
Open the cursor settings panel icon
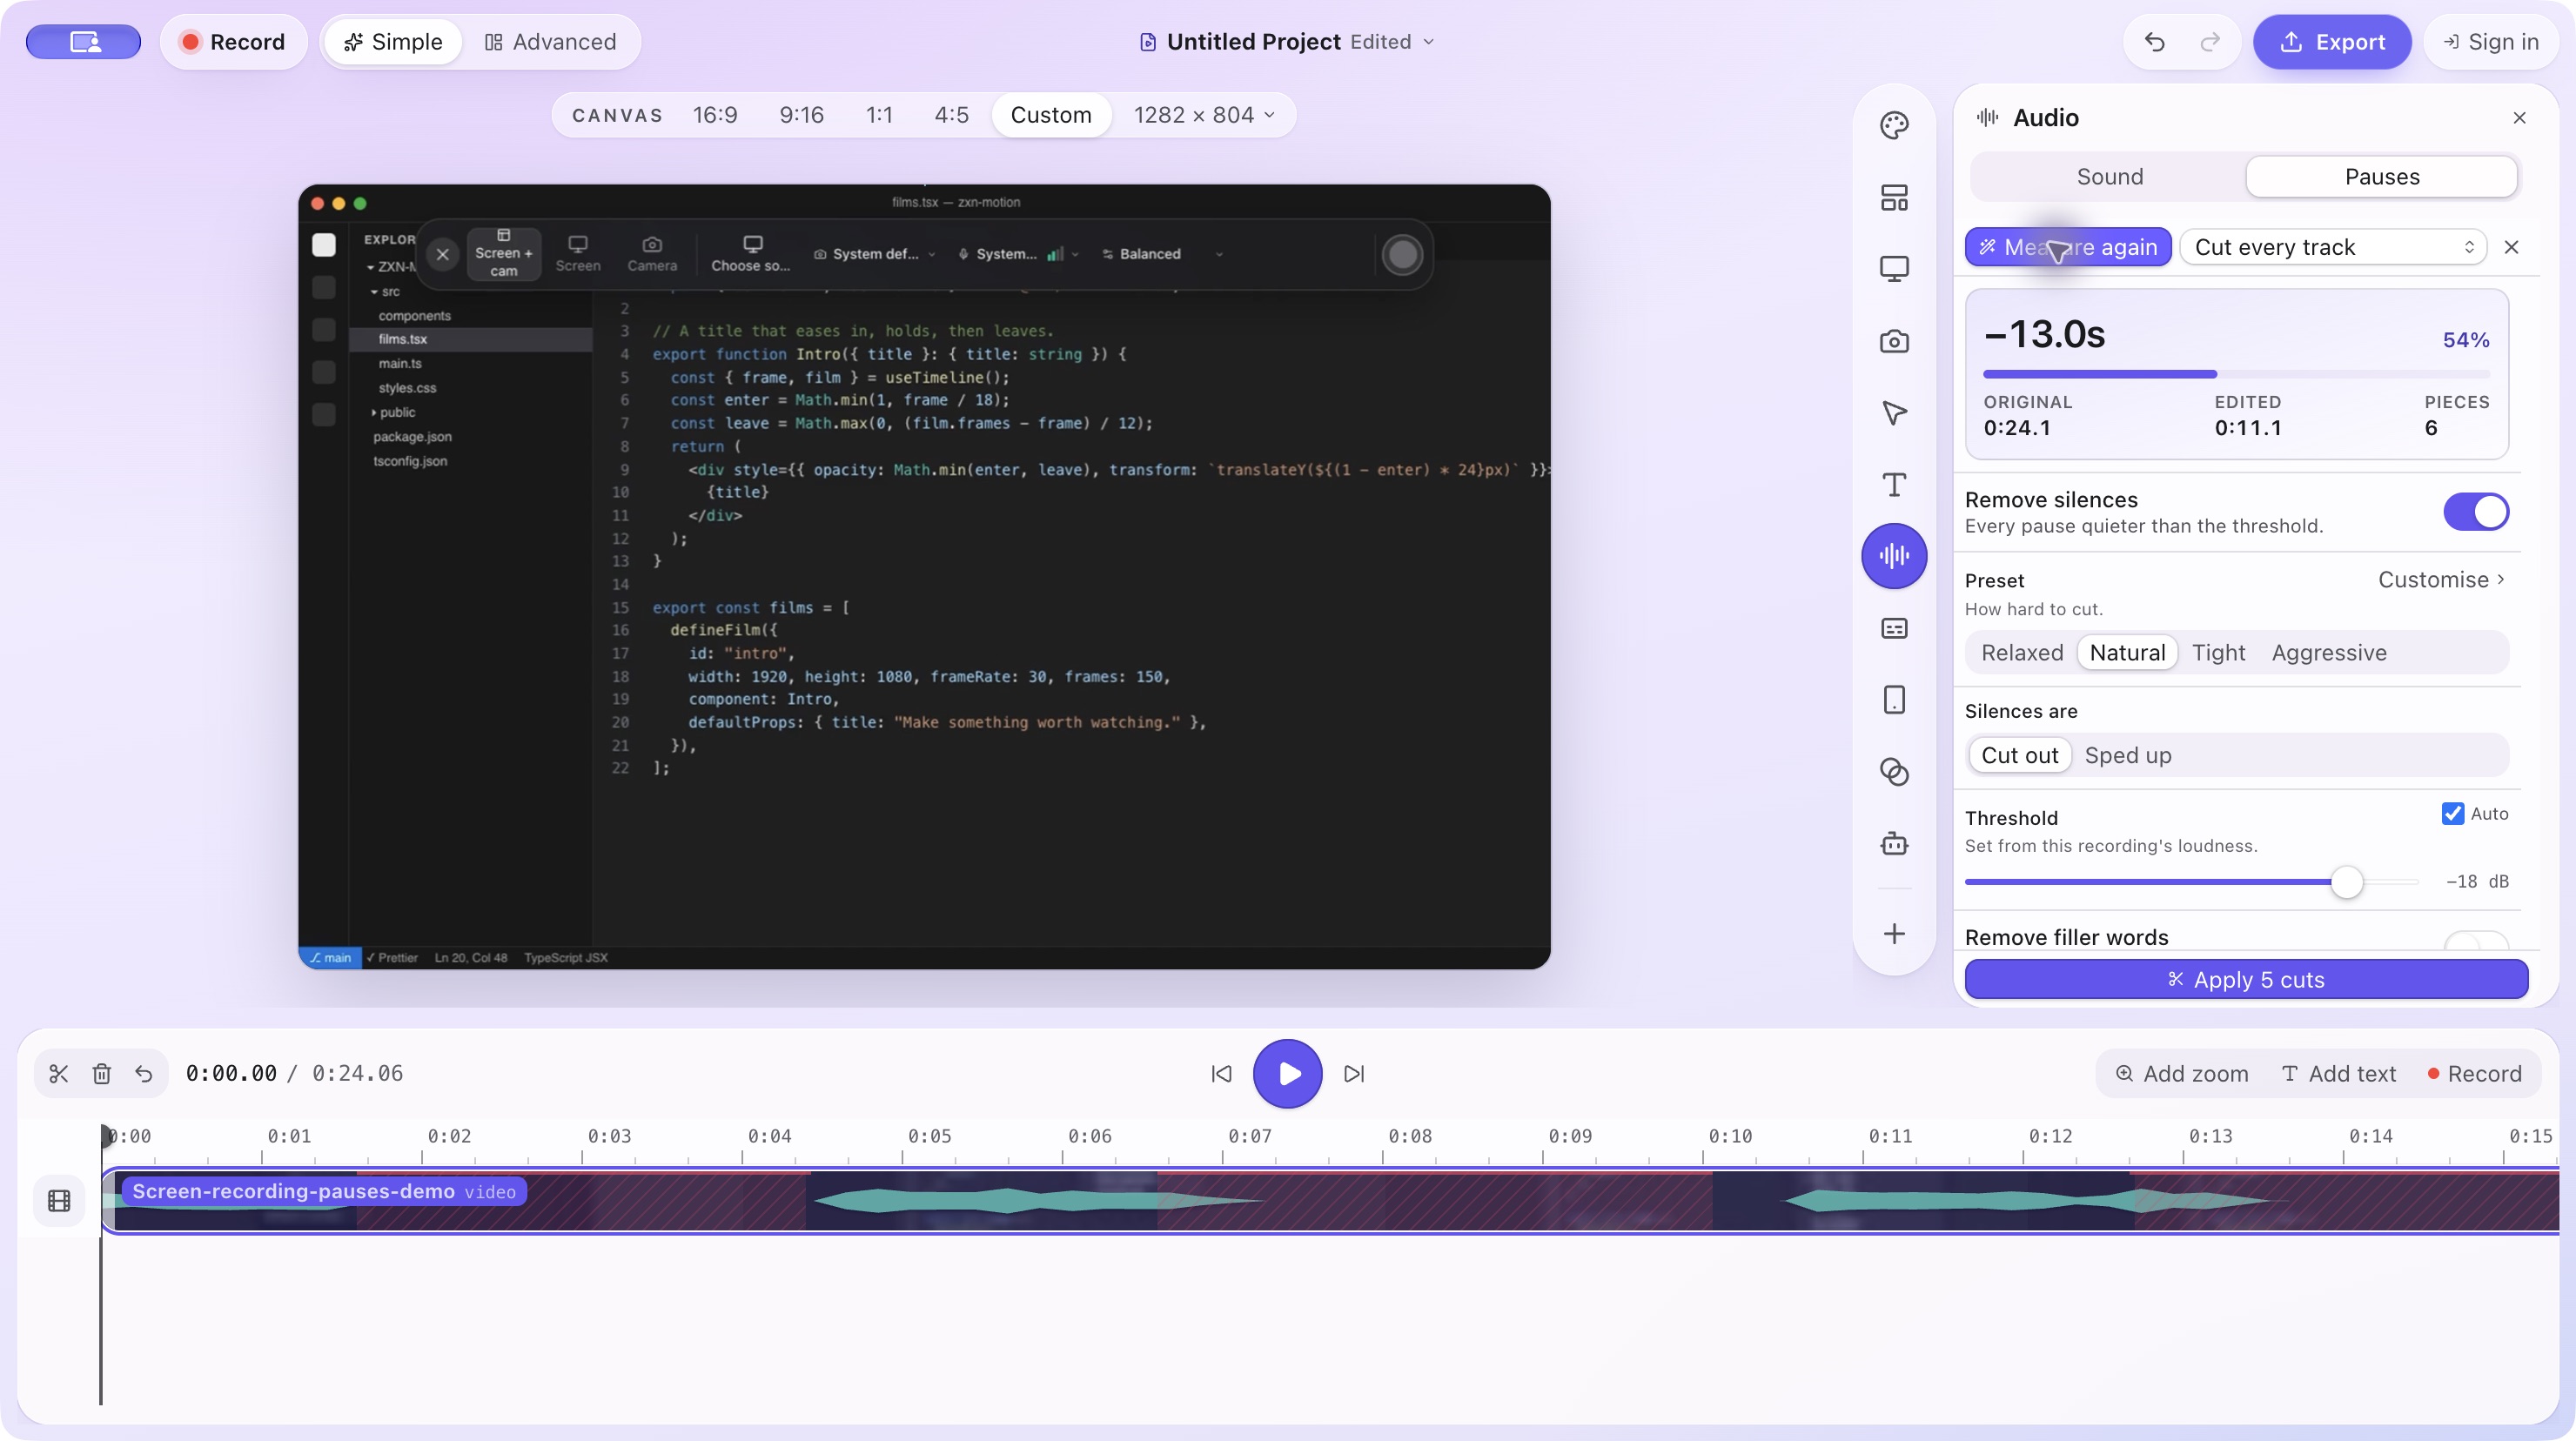[1894, 413]
